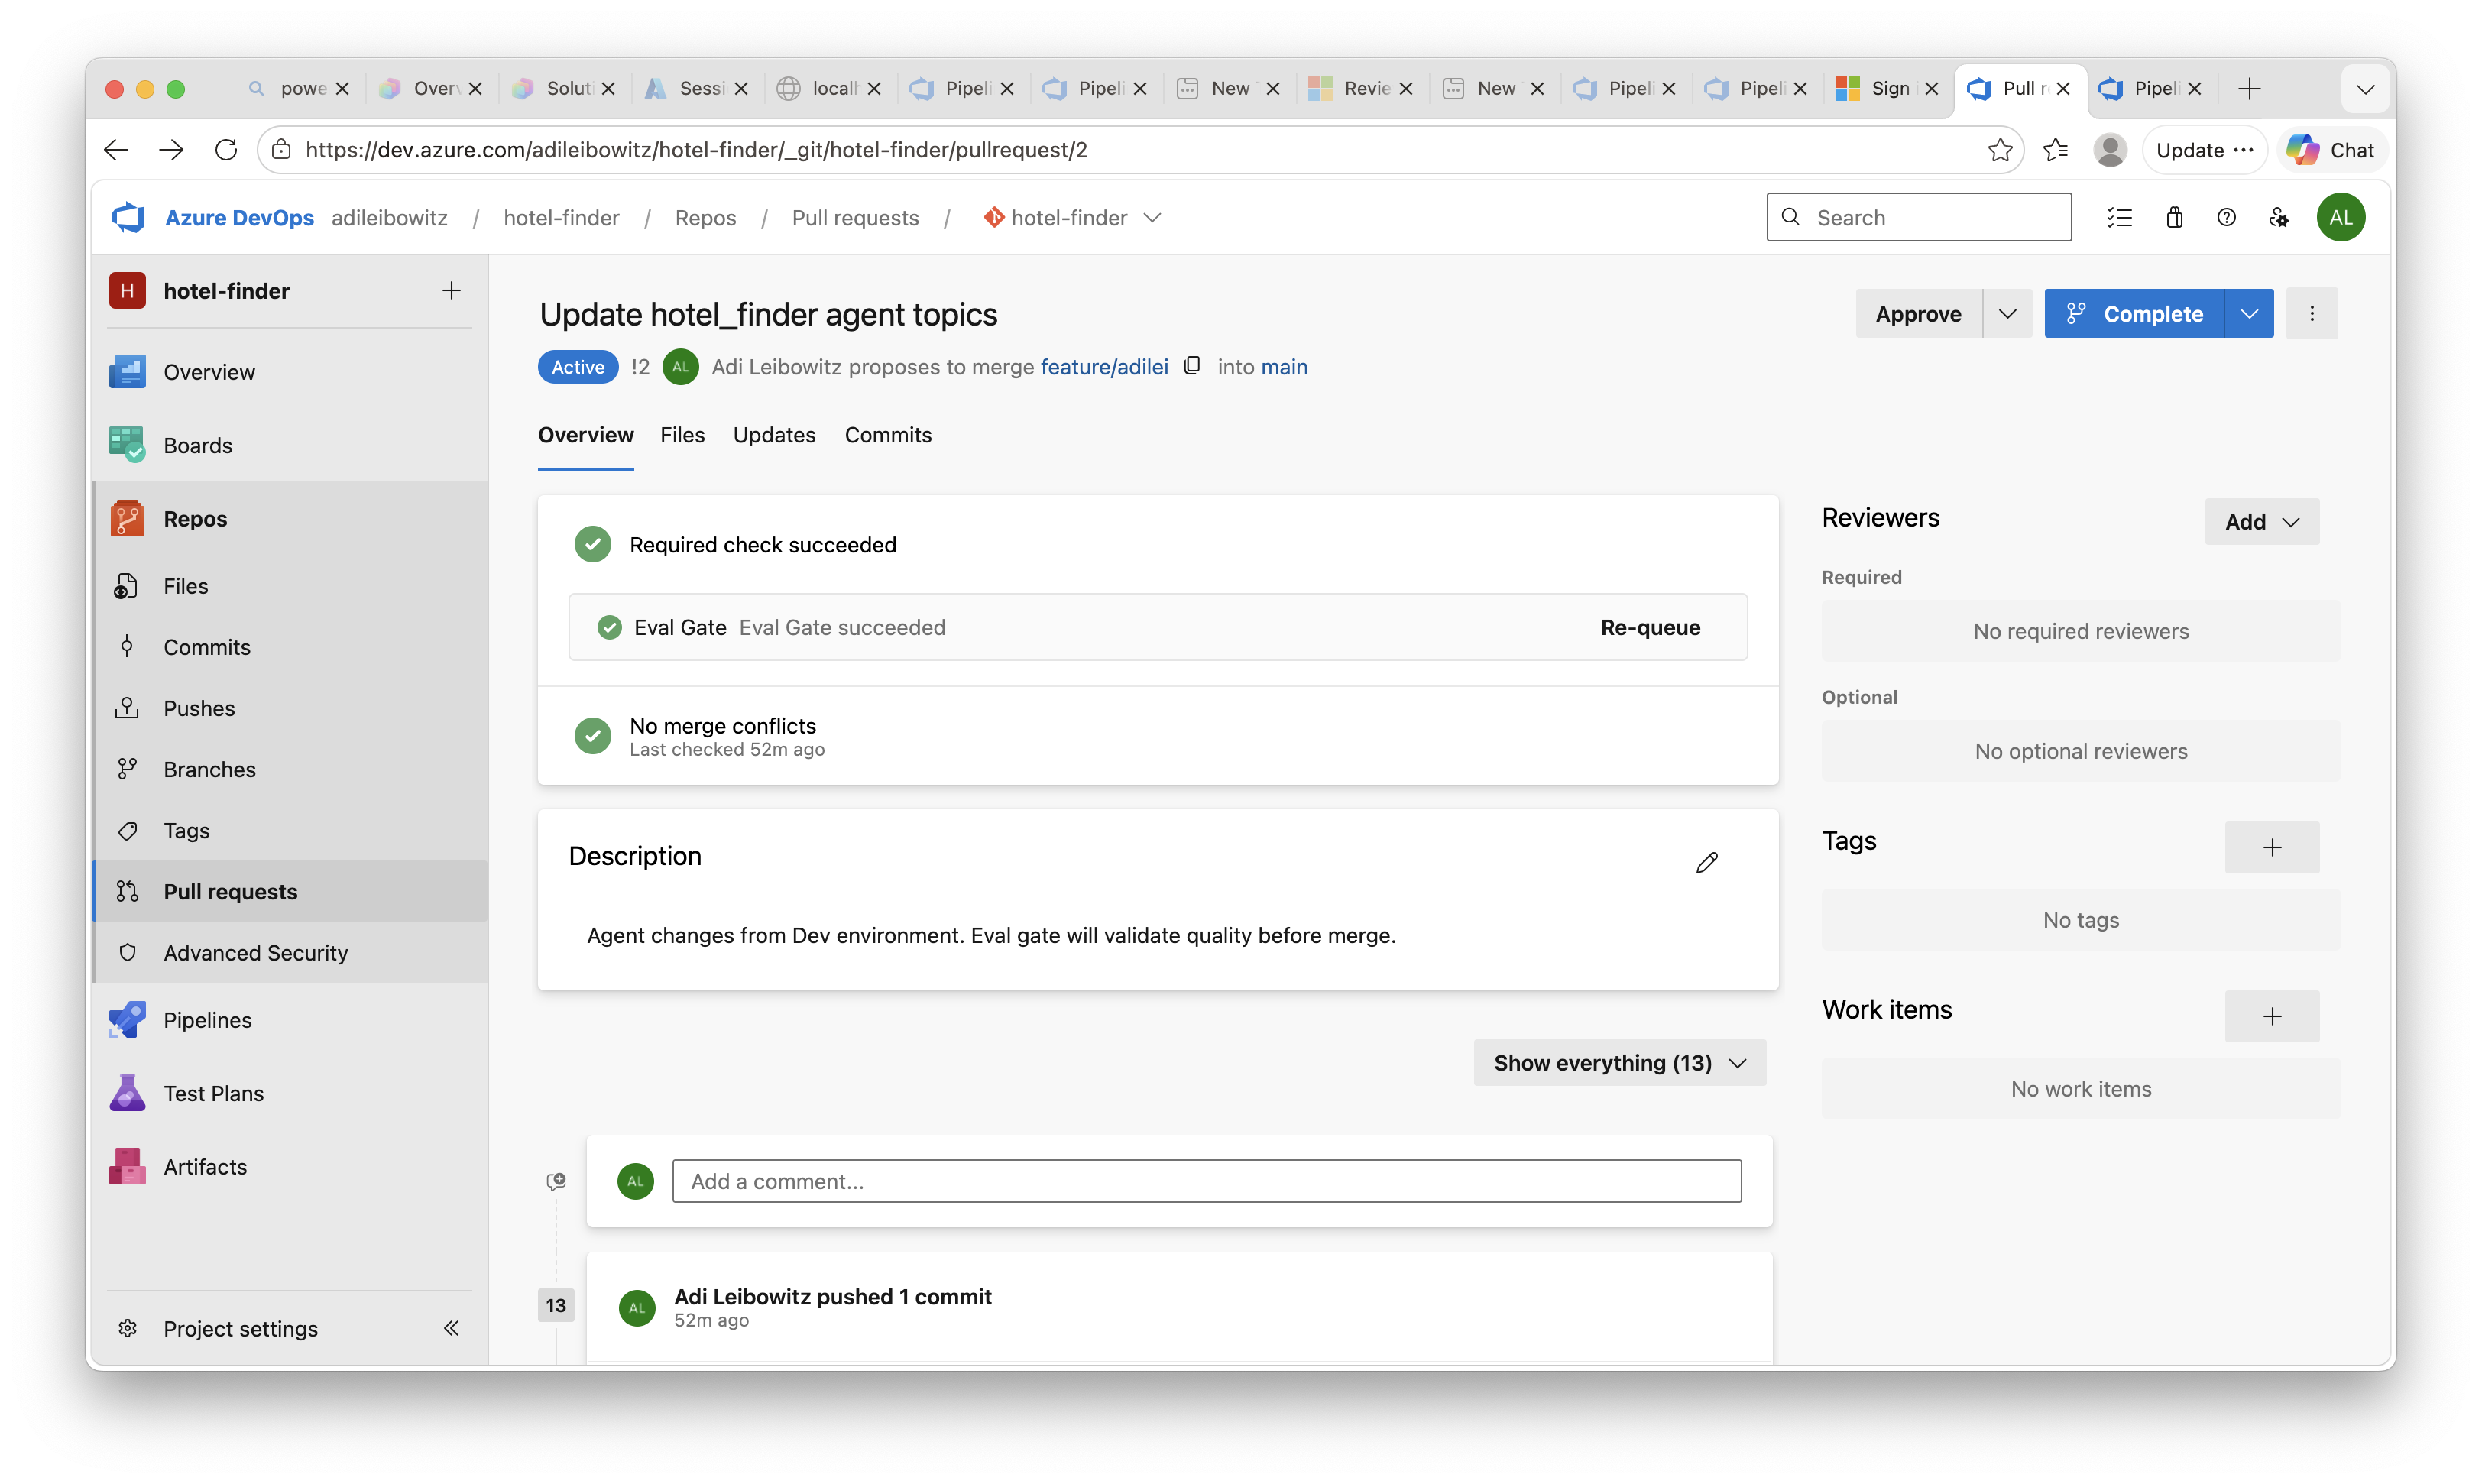
Task: Open more actions three-dot menu
Action: click(2311, 313)
